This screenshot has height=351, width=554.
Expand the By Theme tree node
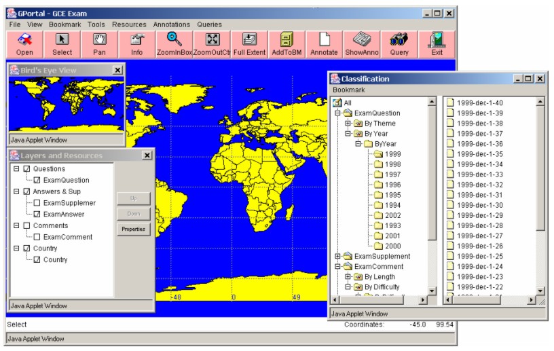click(348, 124)
